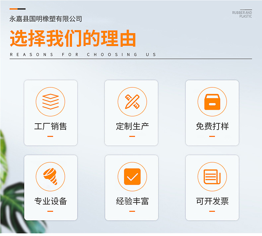Image resolution: width=262 pixels, height=236 pixels.
Task: Click the REASONS FOR CHOOSING US subtitle
Action: pyautogui.click(x=83, y=55)
